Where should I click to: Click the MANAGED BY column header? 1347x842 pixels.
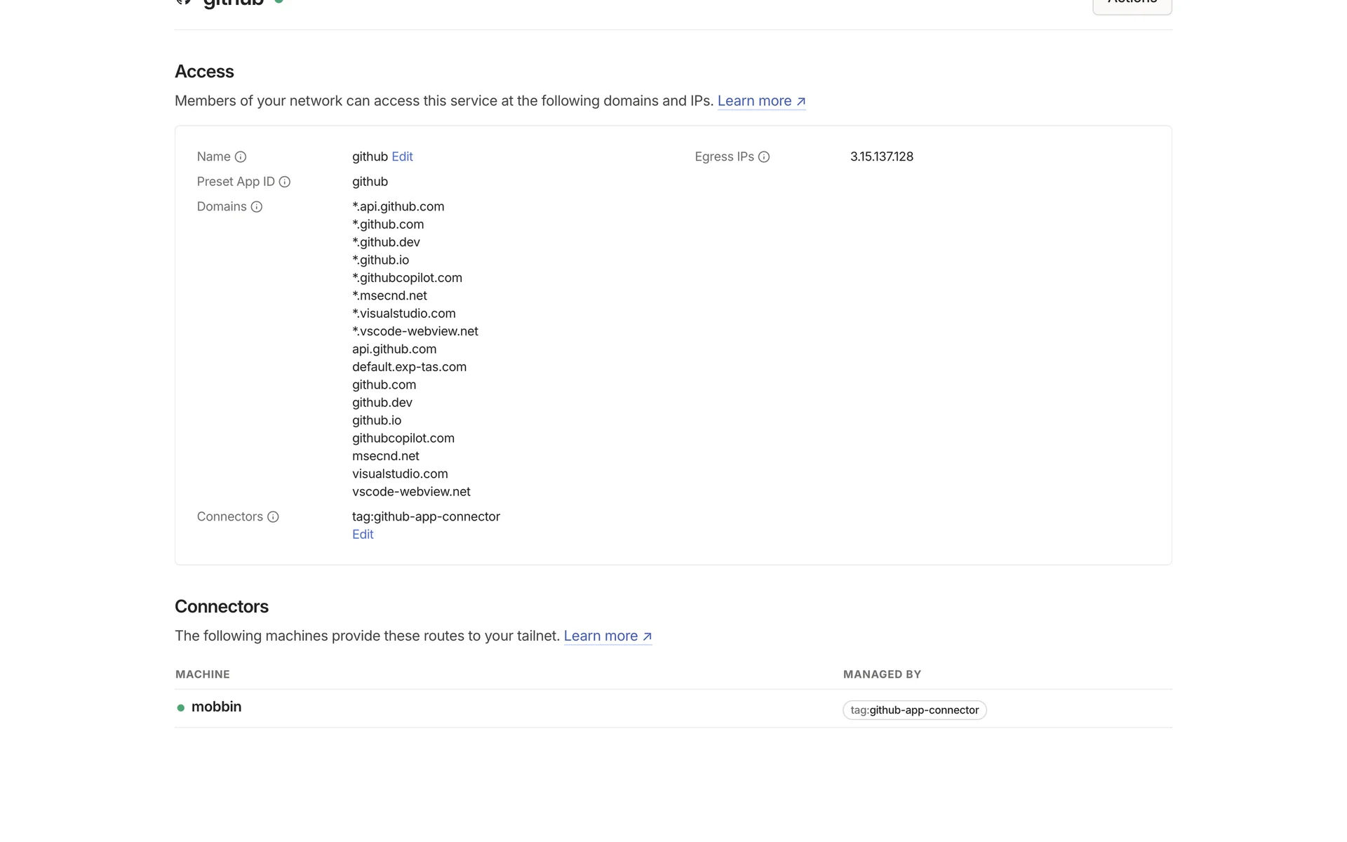point(882,674)
